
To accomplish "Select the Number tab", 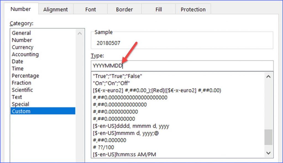I will point(21,9).
